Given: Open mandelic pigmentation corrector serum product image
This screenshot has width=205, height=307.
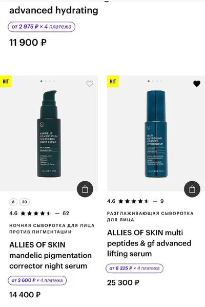Looking at the screenshot, I should pyautogui.click(x=49, y=133).
